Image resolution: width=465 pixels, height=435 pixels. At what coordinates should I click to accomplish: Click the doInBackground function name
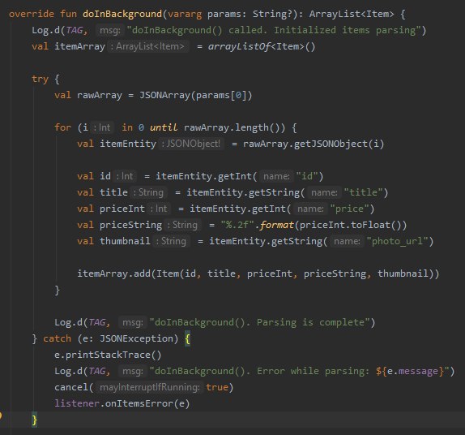point(122,14)
